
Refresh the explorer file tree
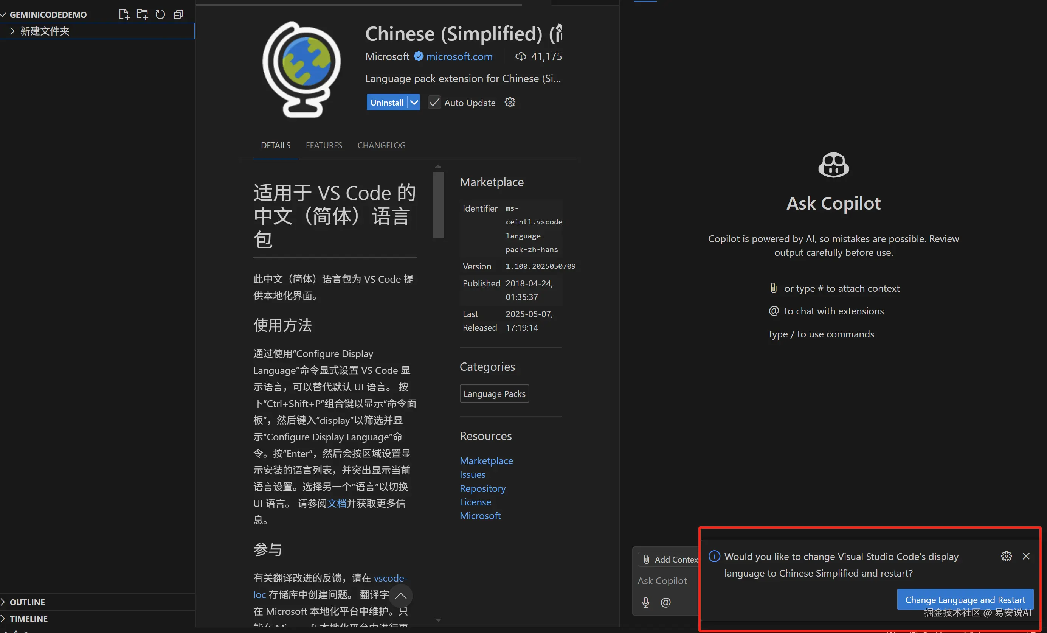tap(160, 14)
